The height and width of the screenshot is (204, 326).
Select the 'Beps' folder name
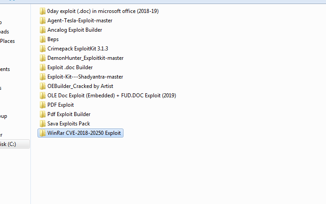(53, 39)
